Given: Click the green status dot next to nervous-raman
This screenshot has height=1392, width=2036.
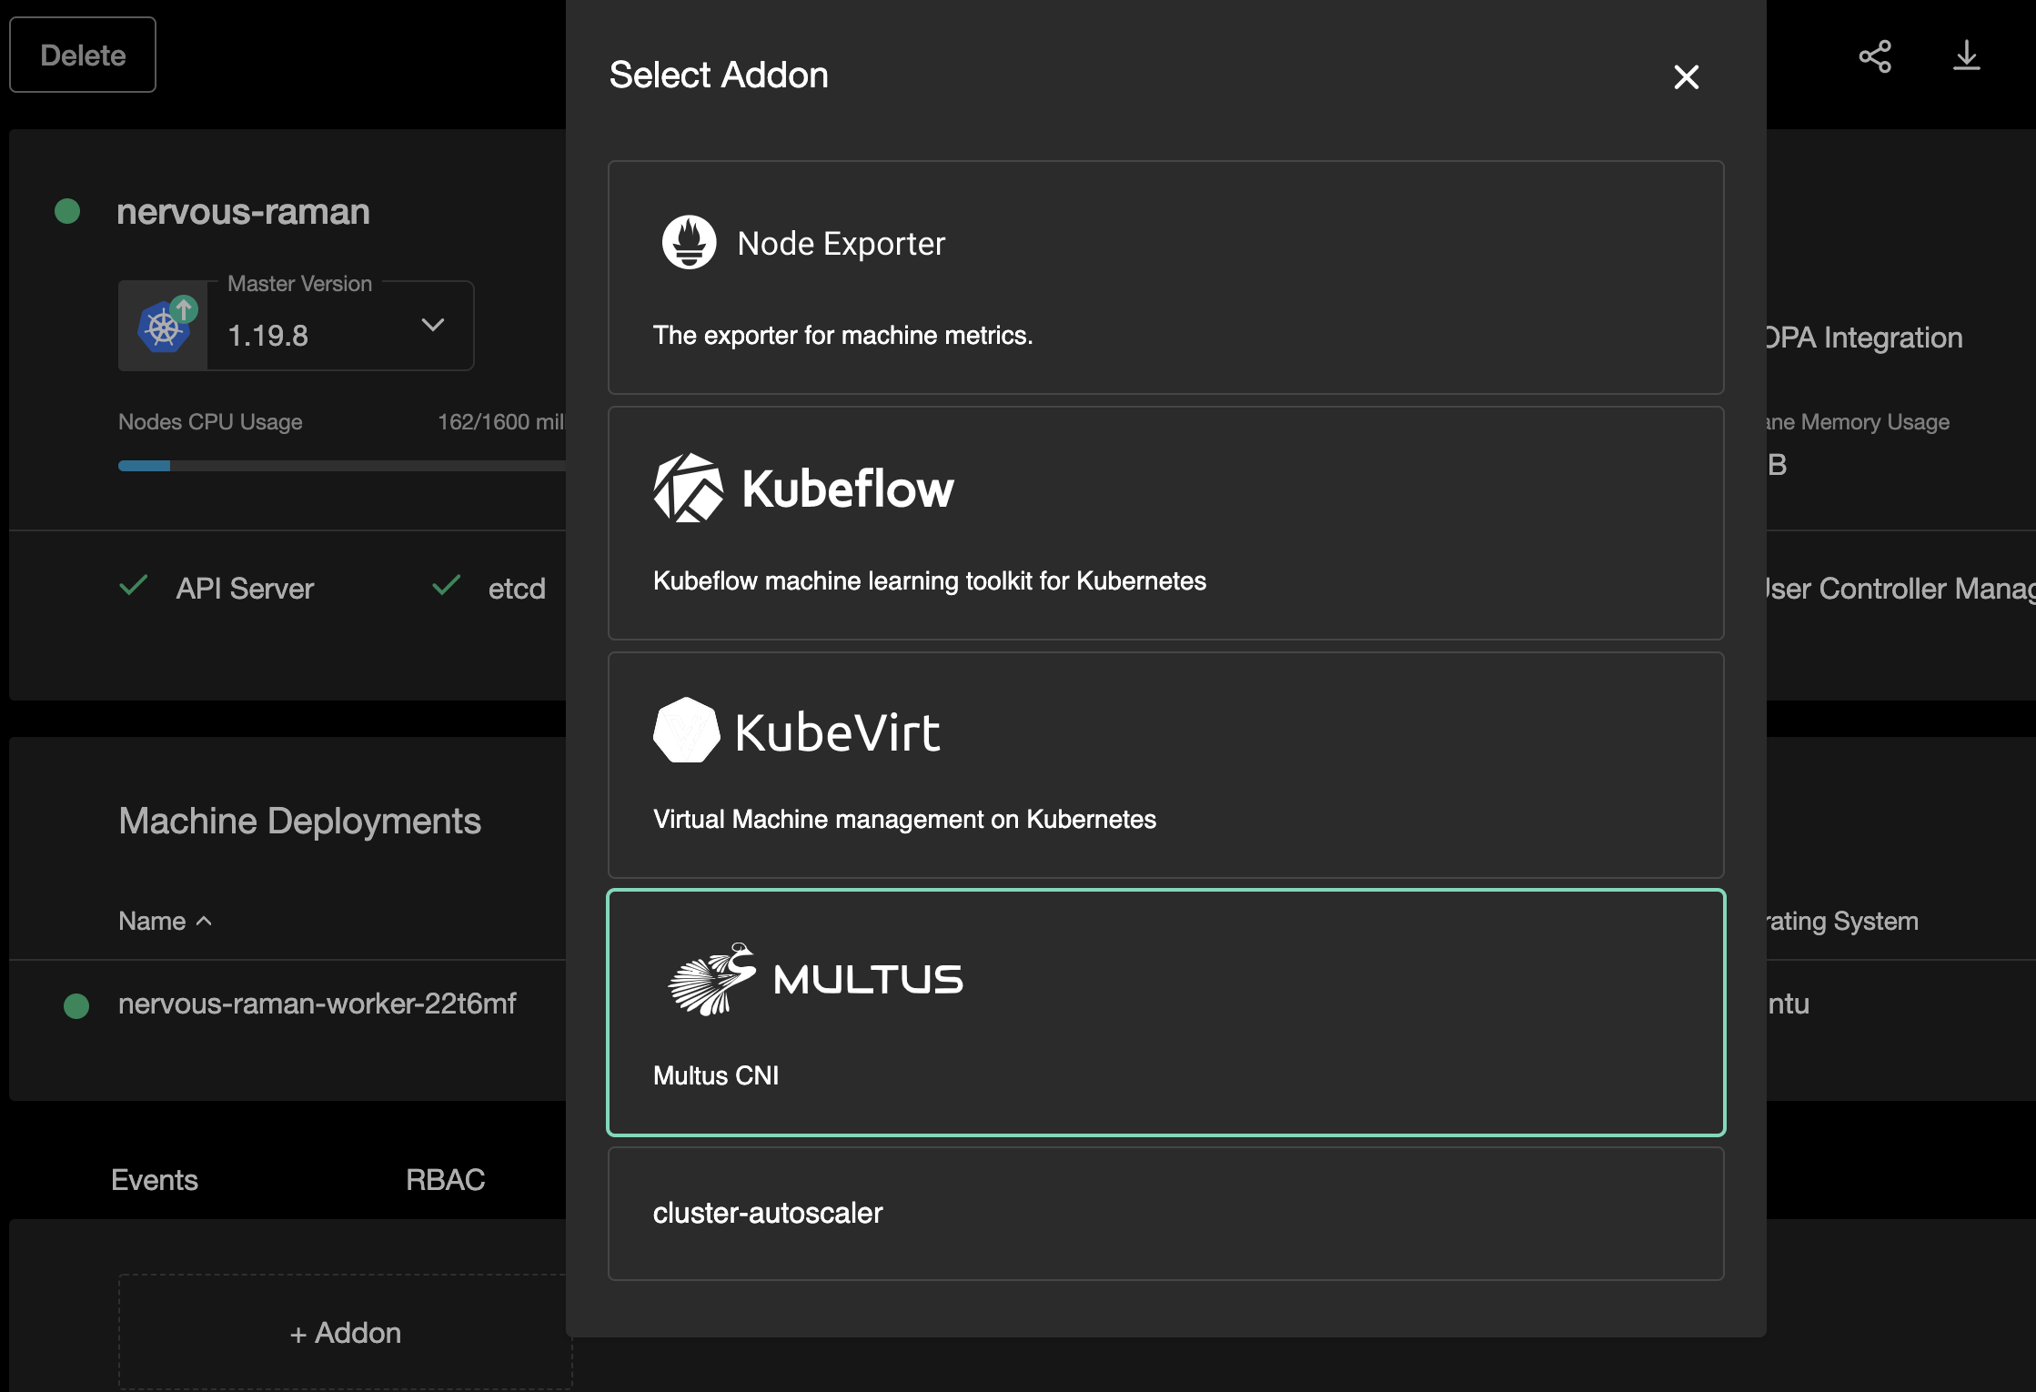Looking at the screenshot, I should tap(66, 212).
